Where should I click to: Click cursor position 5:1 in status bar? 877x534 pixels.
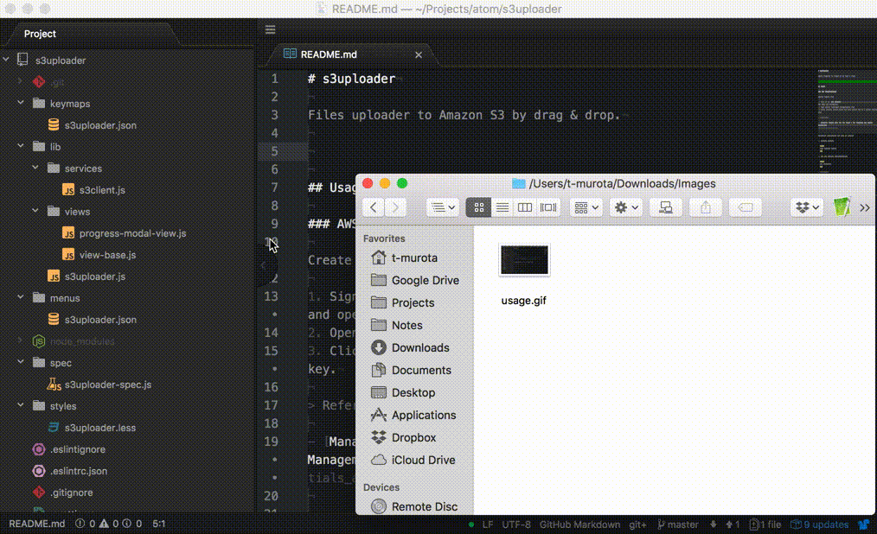tap(159, 524)
